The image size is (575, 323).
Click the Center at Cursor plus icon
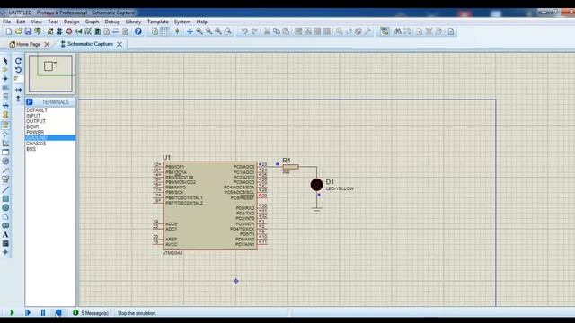pos(190,31)
